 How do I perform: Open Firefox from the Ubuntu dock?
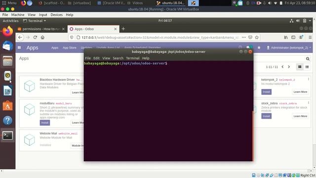8,31
